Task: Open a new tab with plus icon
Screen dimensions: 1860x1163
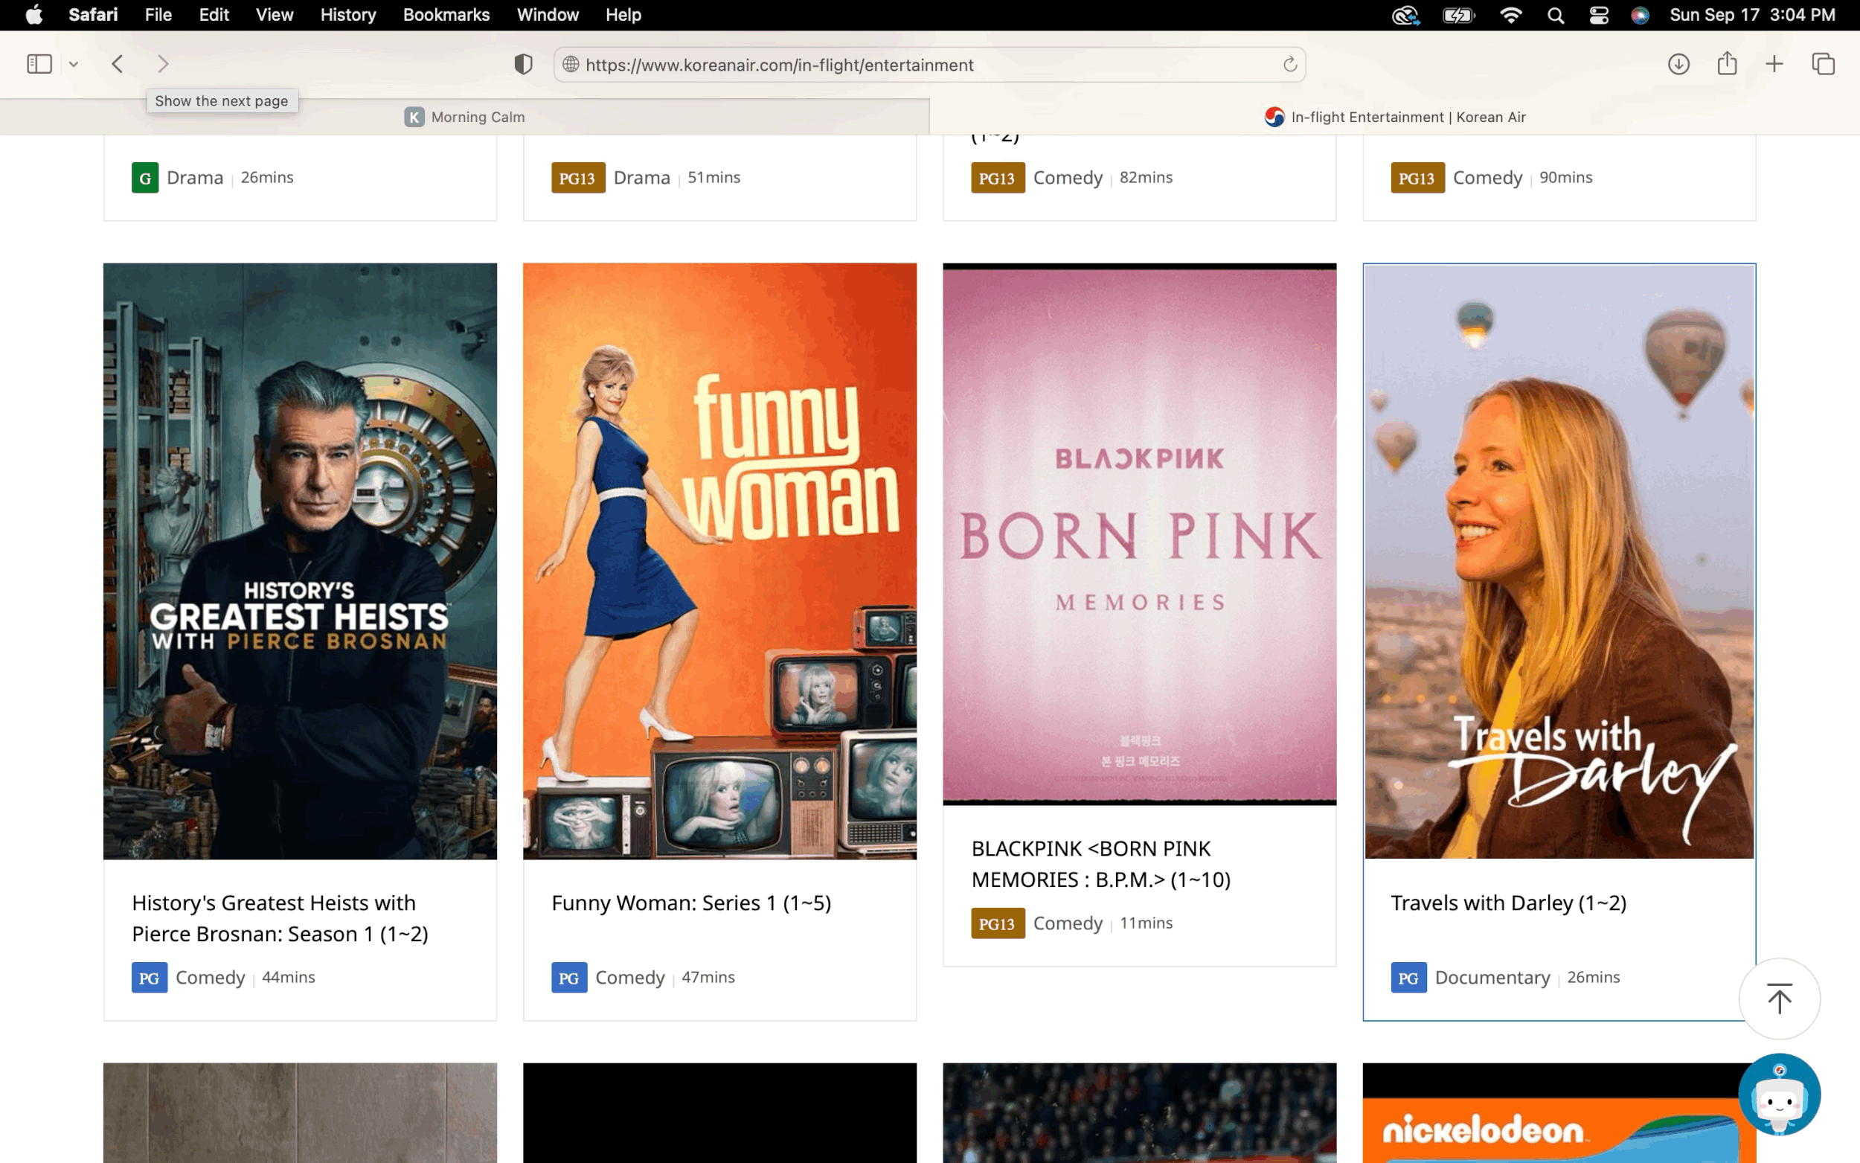Action: (x=1774, y=64)
